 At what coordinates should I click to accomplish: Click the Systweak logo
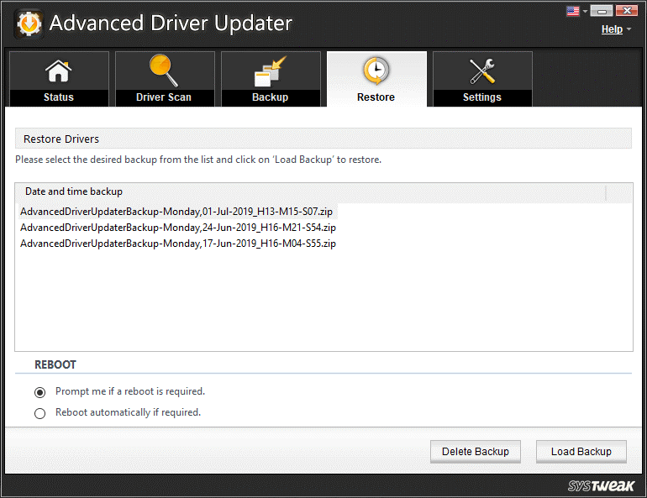click(601, 485)
